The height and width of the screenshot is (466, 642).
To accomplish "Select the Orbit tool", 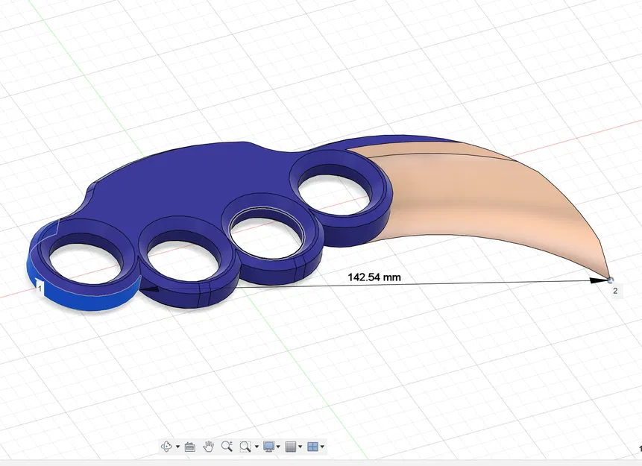I will coord(167,446).
